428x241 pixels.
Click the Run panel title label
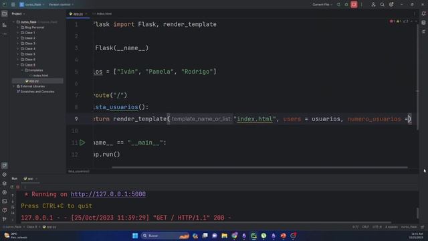(15, 179)
